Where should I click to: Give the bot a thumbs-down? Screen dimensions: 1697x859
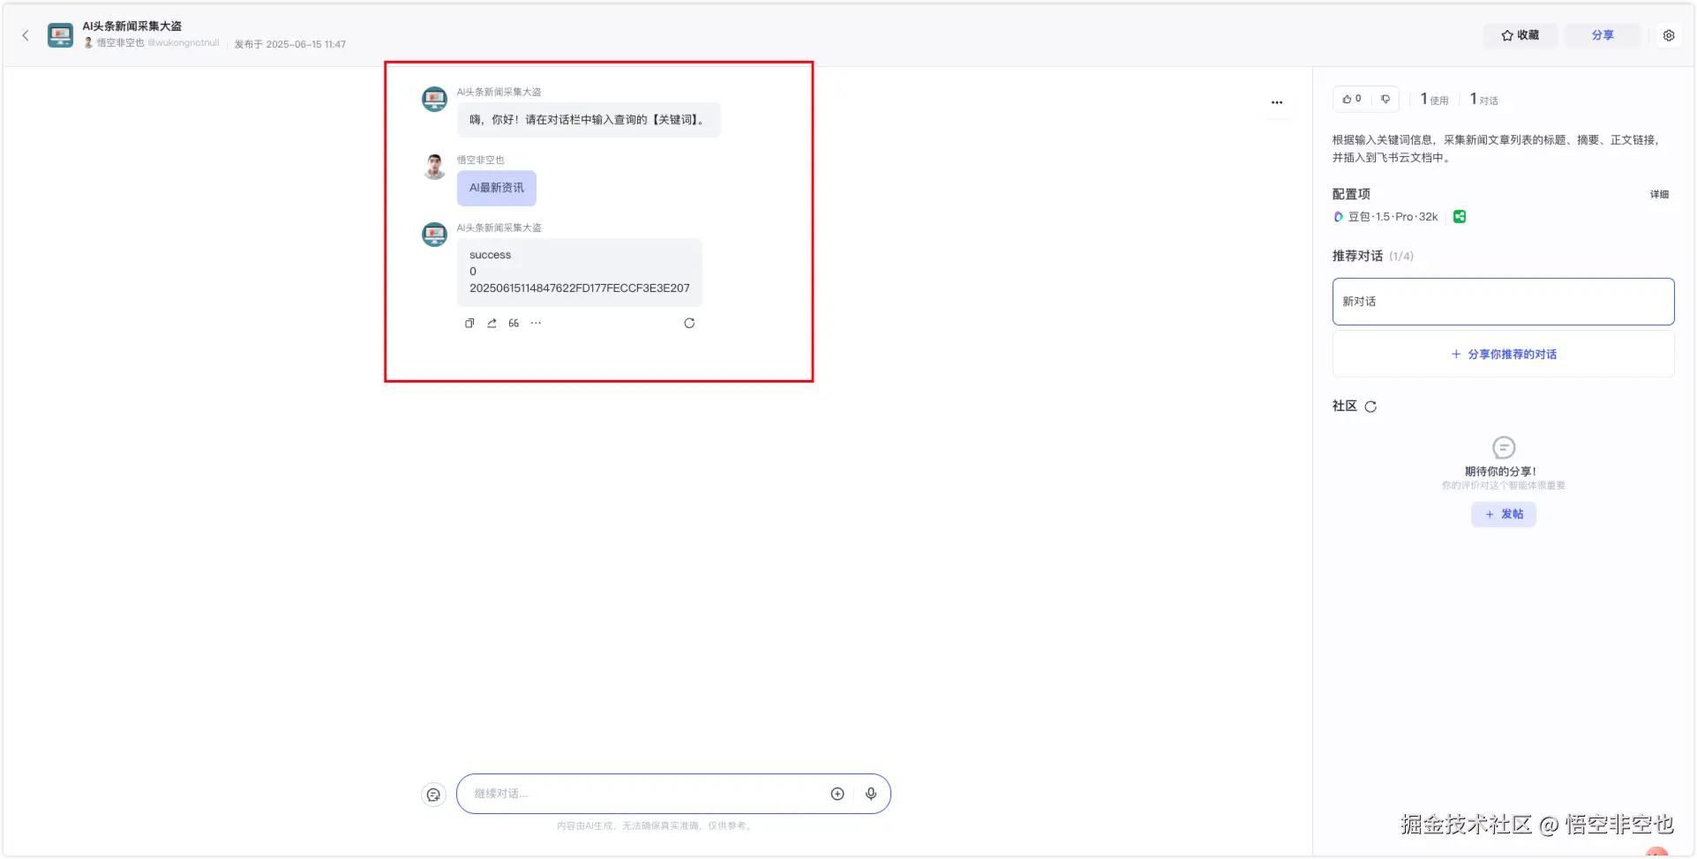[x=1385, y=99]
